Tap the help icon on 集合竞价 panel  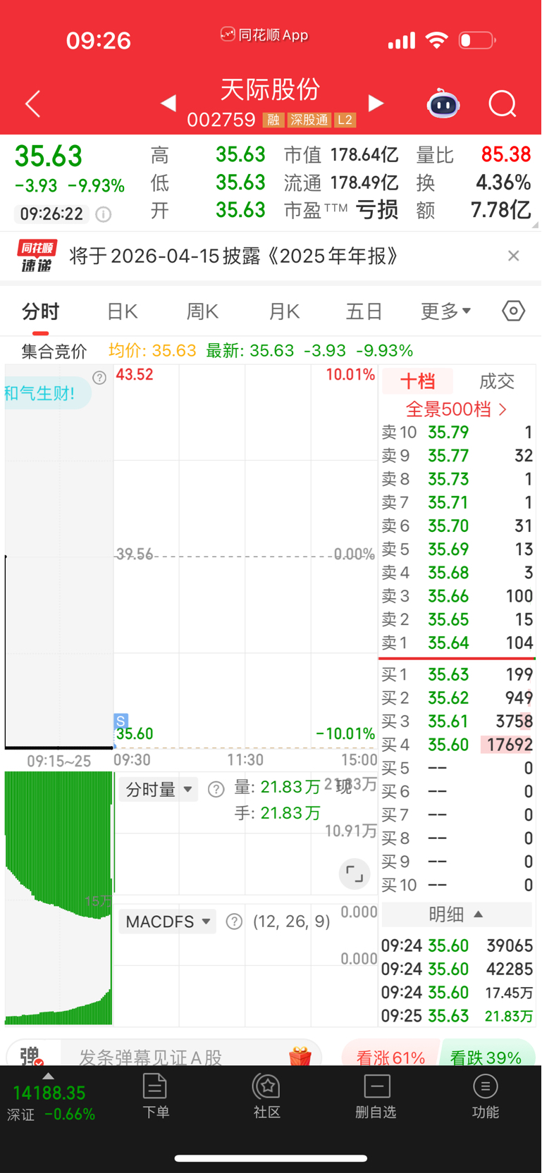click(99, 378)
